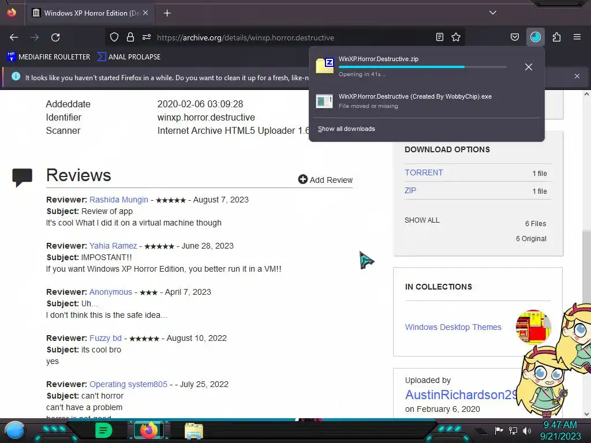Expand the list-all-tabs chevron

click(x=493, y=13)
